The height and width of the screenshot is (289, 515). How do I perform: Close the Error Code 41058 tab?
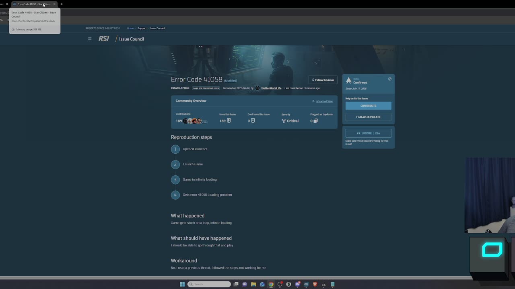[x=54, y=4]
